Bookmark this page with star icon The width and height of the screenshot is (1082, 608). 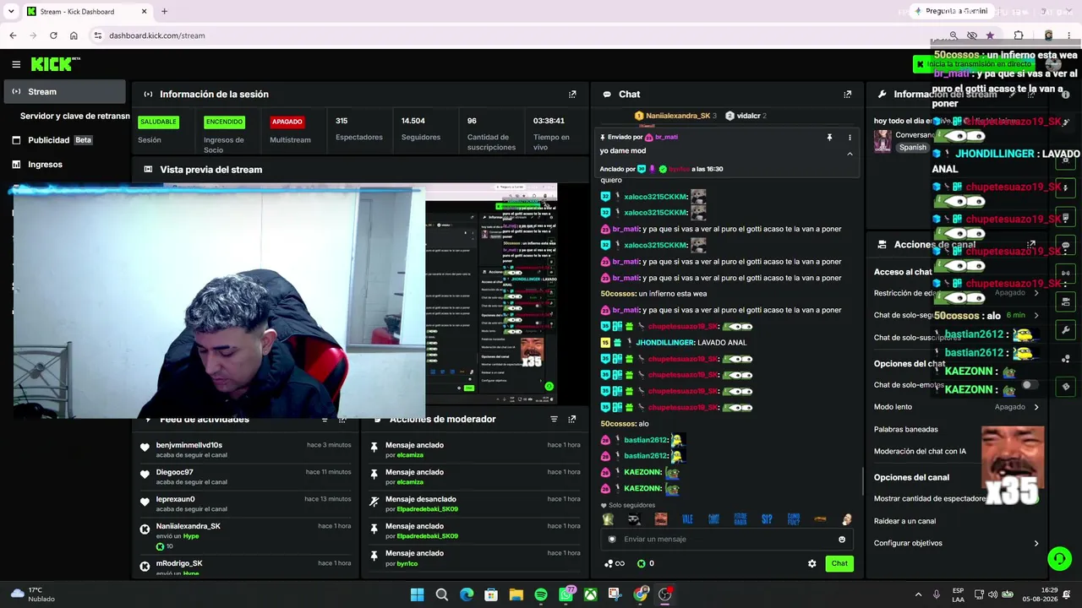(x=990, y=35)
